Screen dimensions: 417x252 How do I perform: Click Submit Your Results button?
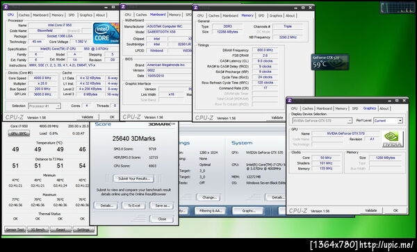click(133, 178)
